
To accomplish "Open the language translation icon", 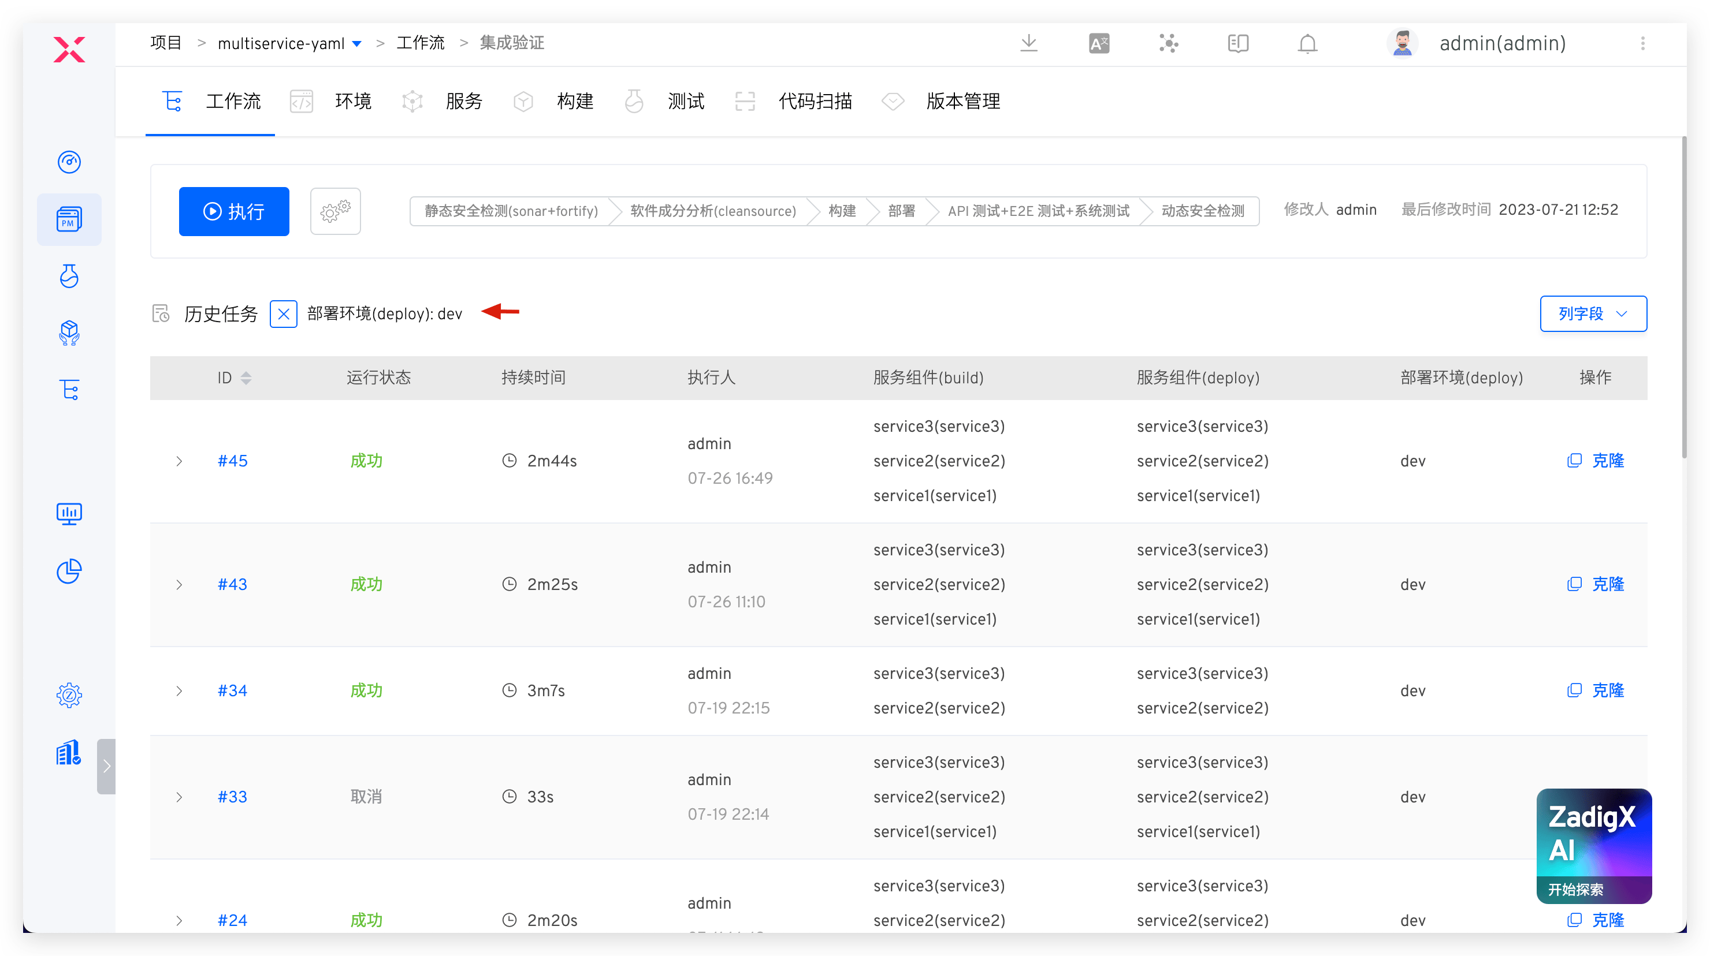I will 1099,43.
